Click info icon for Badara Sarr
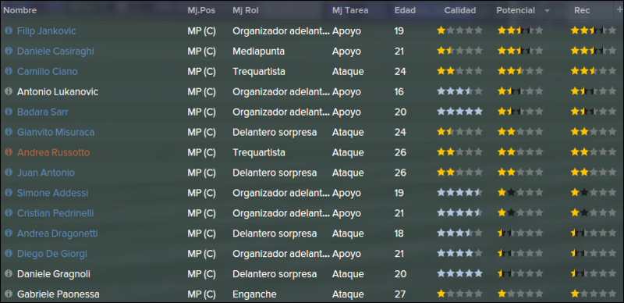Screen dimensions: 624x303 click(x=9, y=112)
